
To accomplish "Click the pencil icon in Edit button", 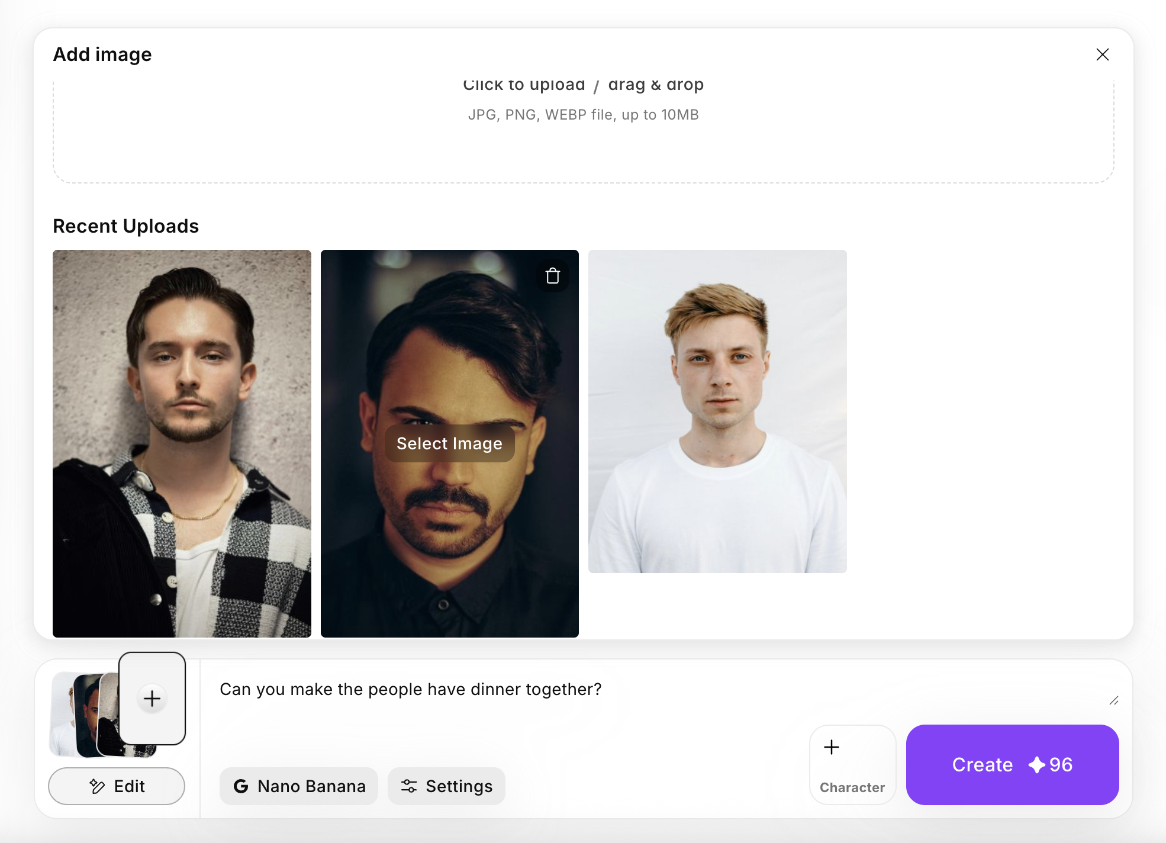I will [97, 786].
